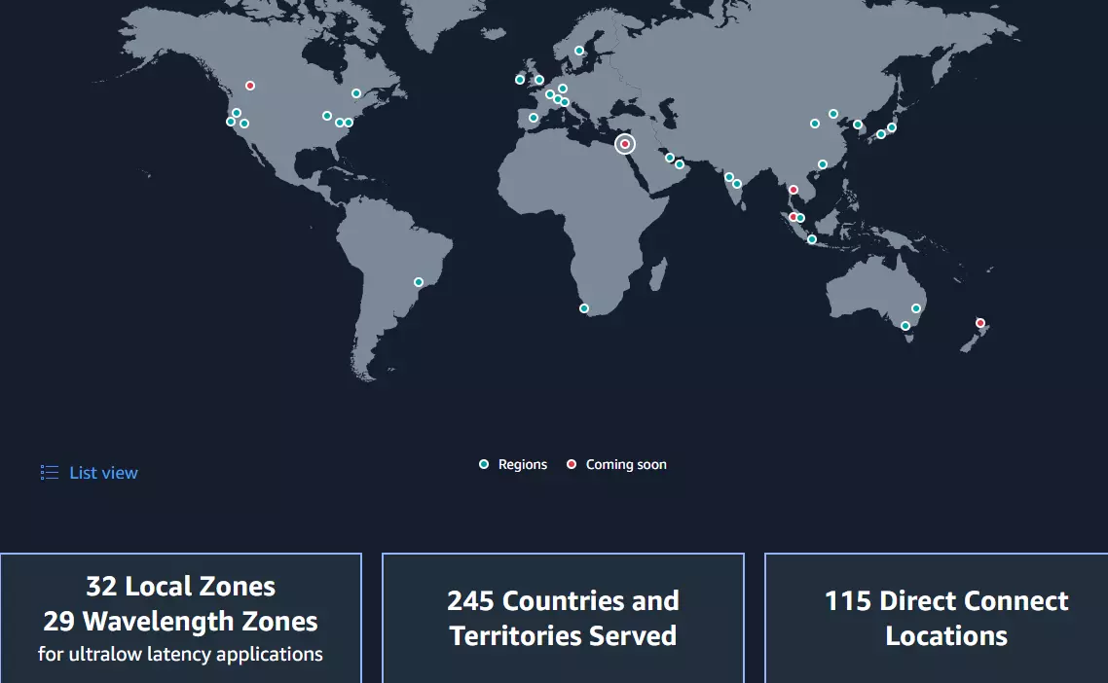Open the List view link
This screenshot has height=683, width=1108.
(103, 473)
